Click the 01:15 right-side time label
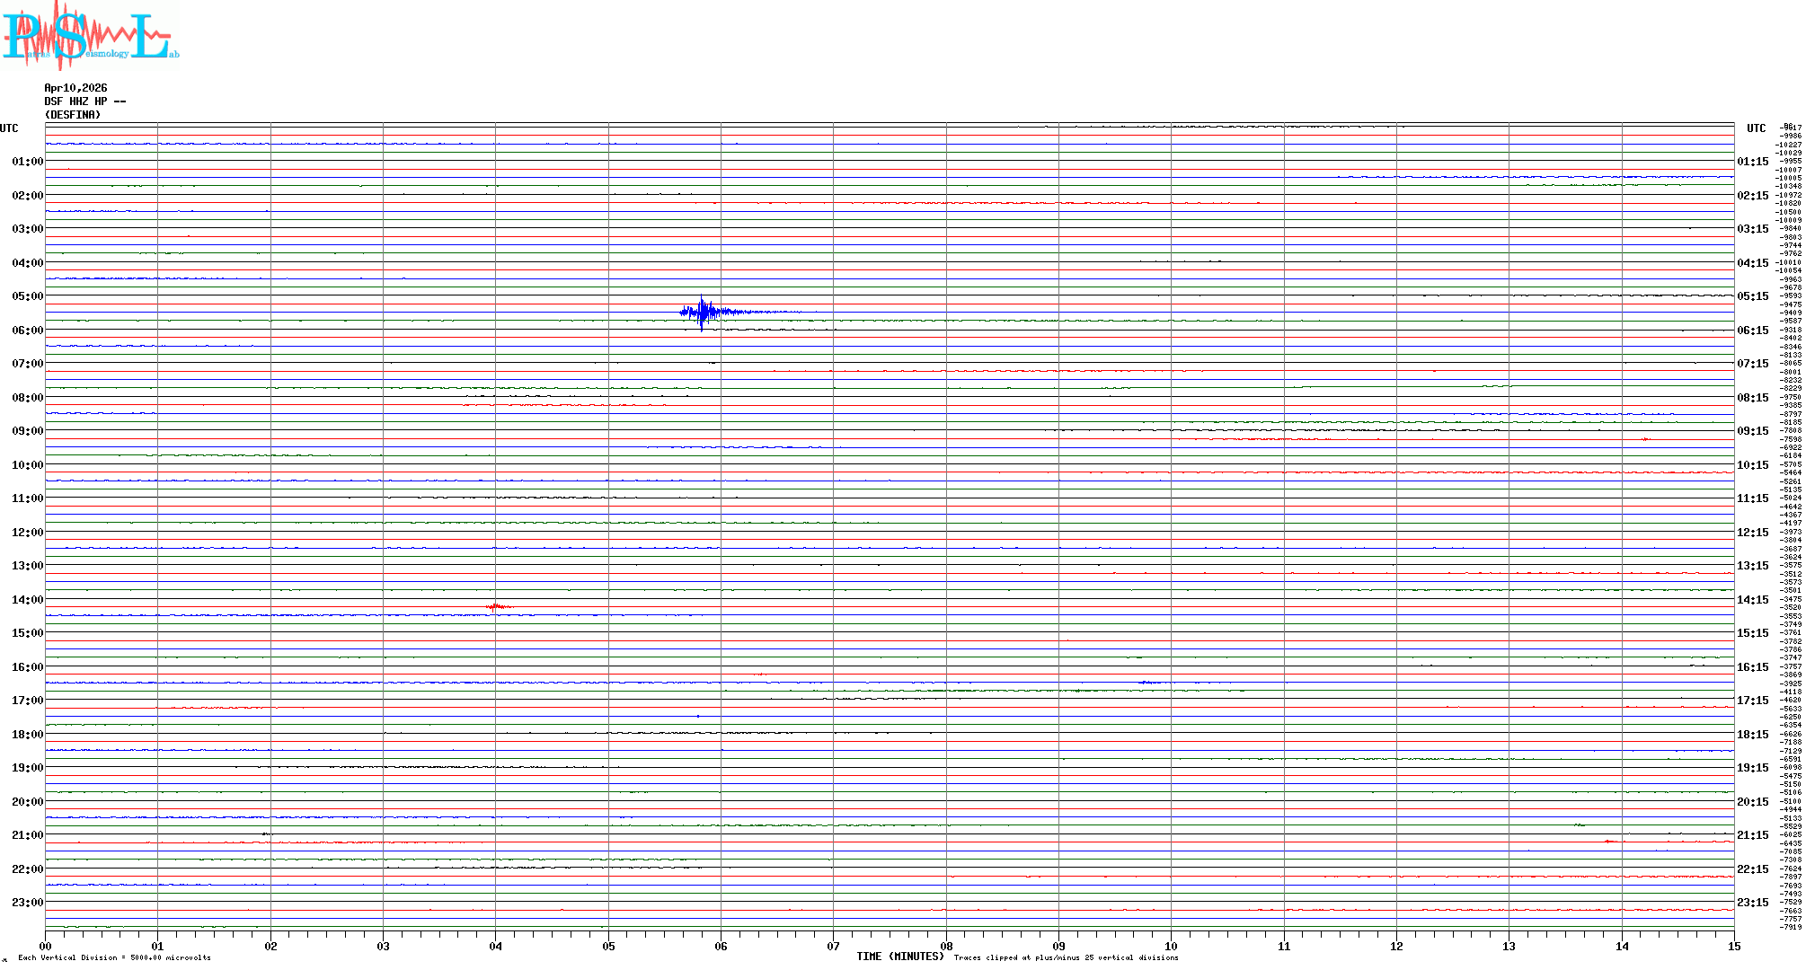Screen dimensions: 1806x970 pos(1752,162)
